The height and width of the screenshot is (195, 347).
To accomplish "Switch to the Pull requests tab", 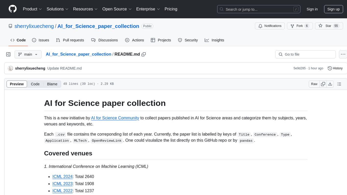I will coord(70,40).
